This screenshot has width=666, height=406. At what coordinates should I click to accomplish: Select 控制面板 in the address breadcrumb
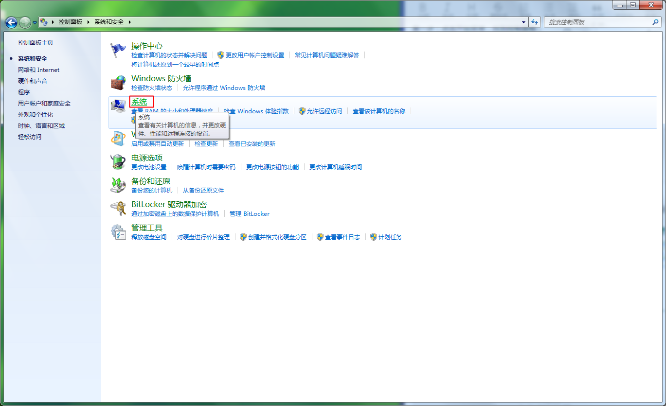[71, 22]
